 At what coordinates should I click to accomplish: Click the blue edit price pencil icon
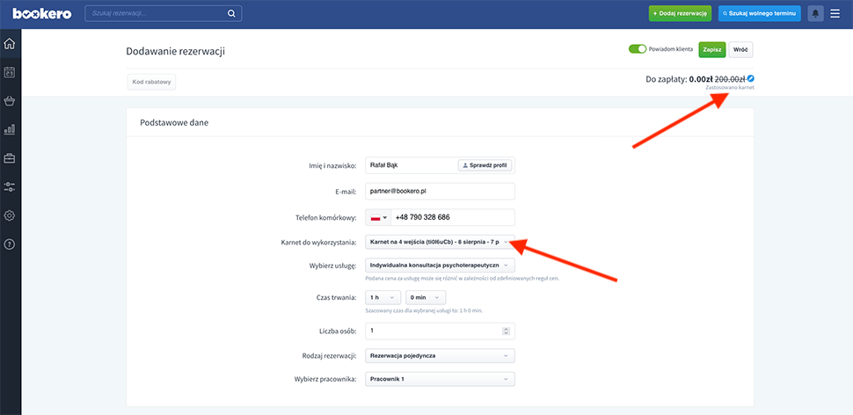(750, 78)
